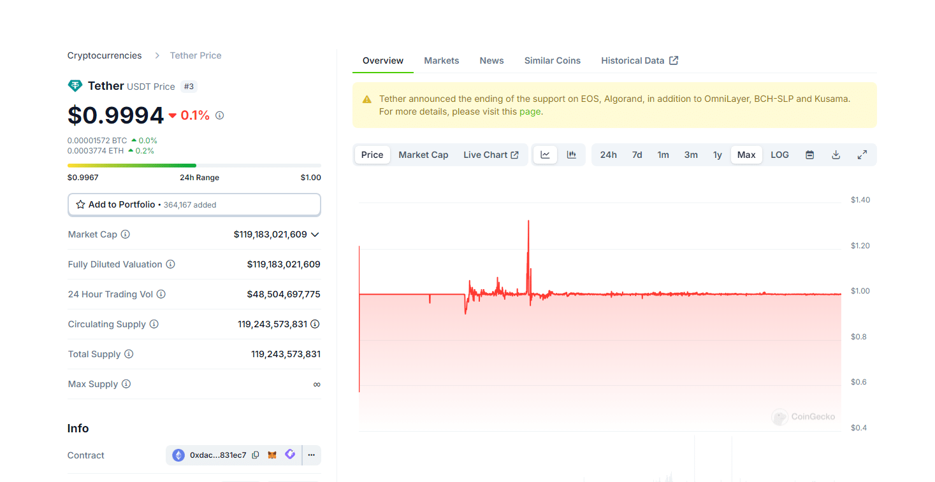Open Live Chart link
Image resolution: width=935 pixels, height=482 pixels.
coord(491,155)
